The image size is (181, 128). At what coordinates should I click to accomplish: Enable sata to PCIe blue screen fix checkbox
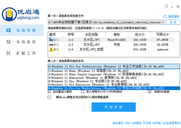(x=49, y=97)
